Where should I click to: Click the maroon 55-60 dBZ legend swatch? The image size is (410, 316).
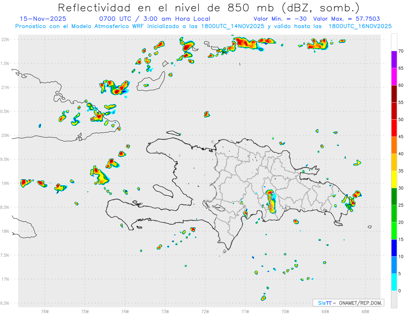(394, 94)
